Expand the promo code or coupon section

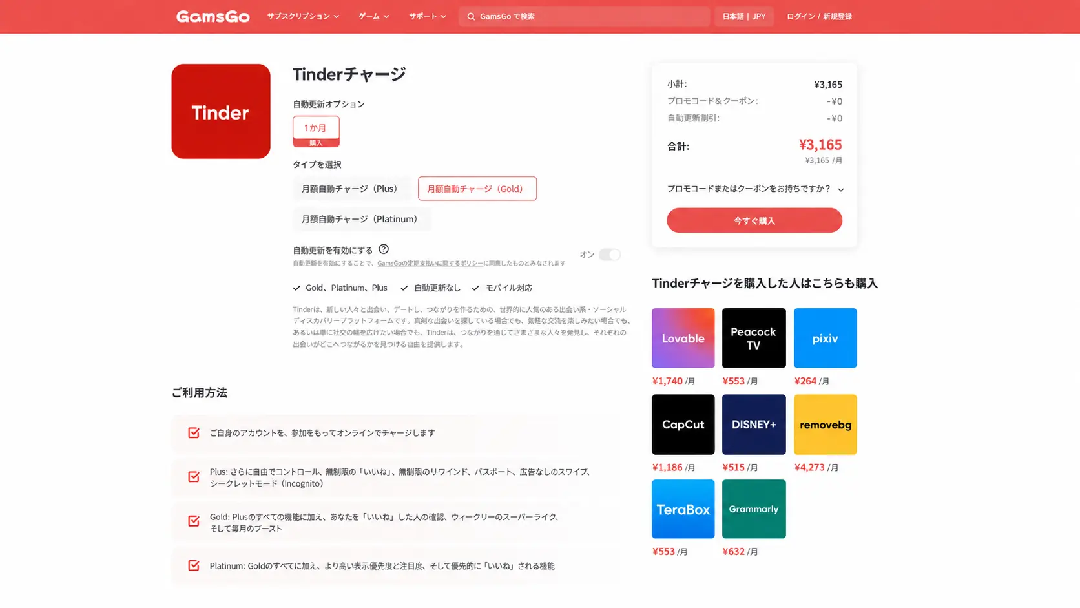[754, 189]
